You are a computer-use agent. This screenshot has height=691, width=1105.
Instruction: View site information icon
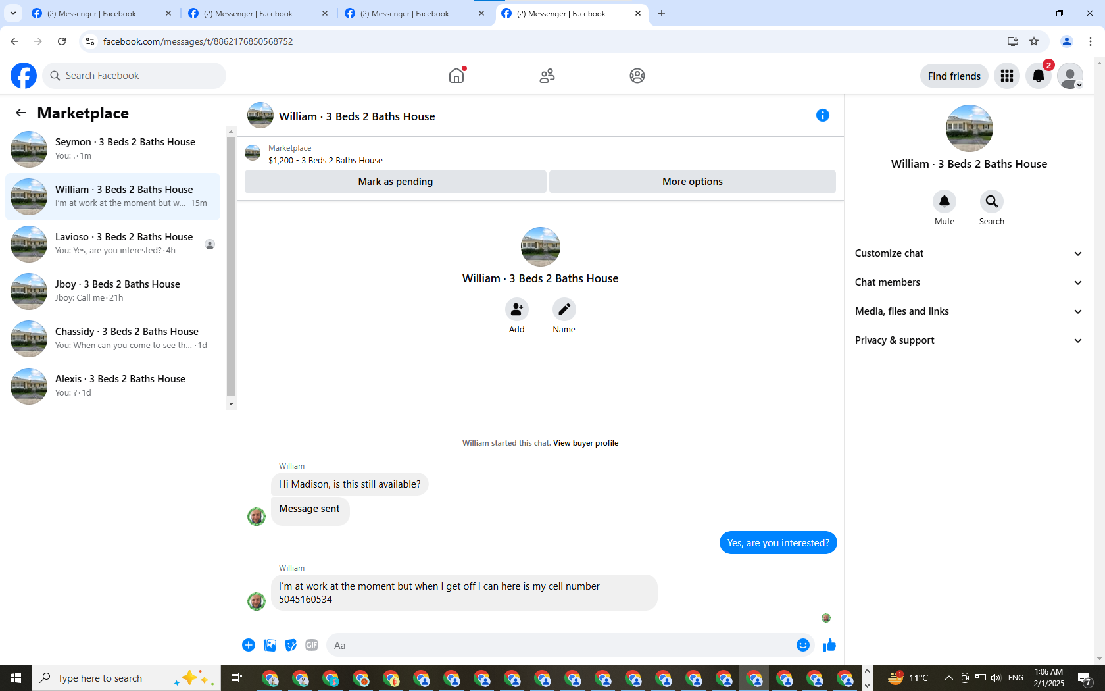pyautogui.click(x=90, y=41)
